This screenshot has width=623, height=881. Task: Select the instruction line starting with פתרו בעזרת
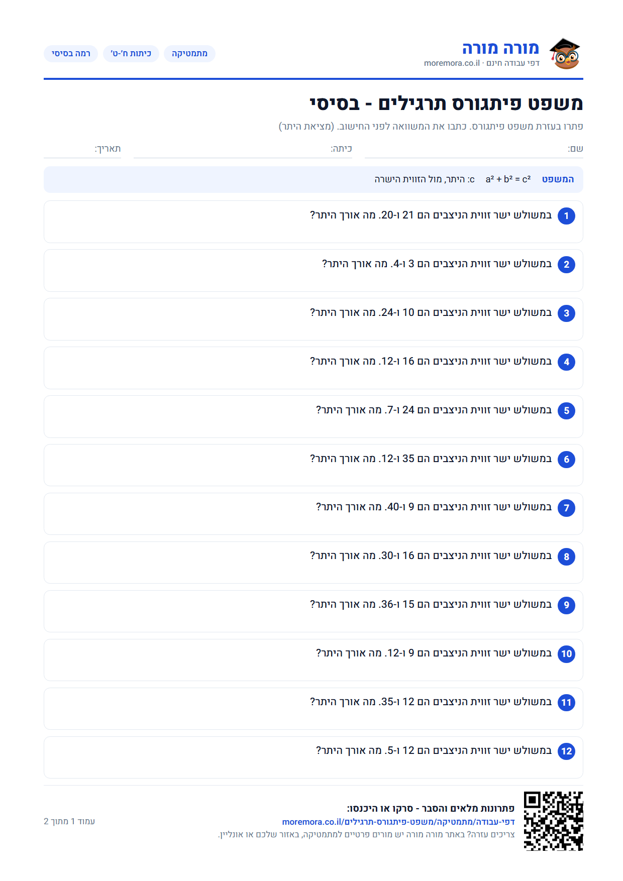431,127
